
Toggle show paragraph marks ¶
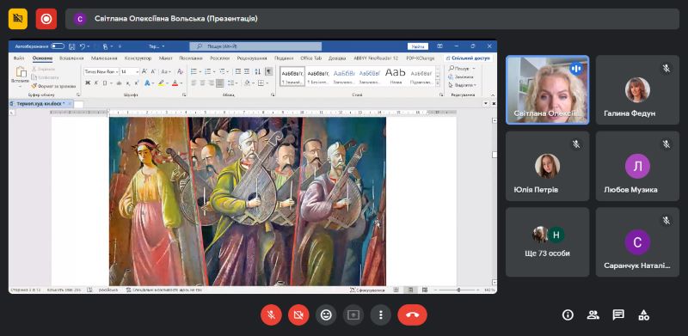[268, 71]
